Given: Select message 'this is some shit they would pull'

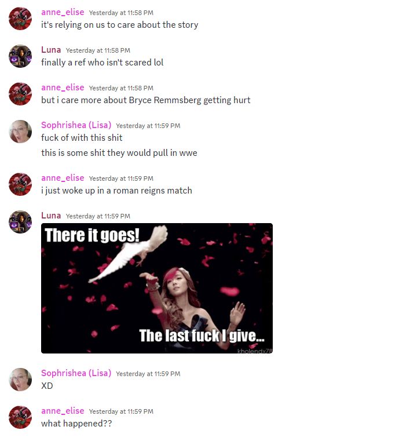Looking at the screenshot, I should pyautogui.click(x=119, y=153).
